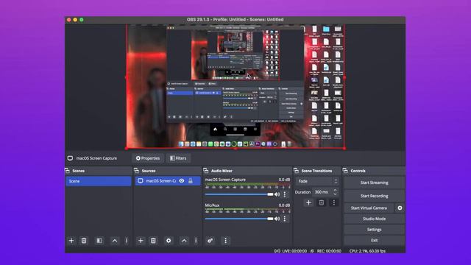Click Start Virtual Camera button

point(369,208)
